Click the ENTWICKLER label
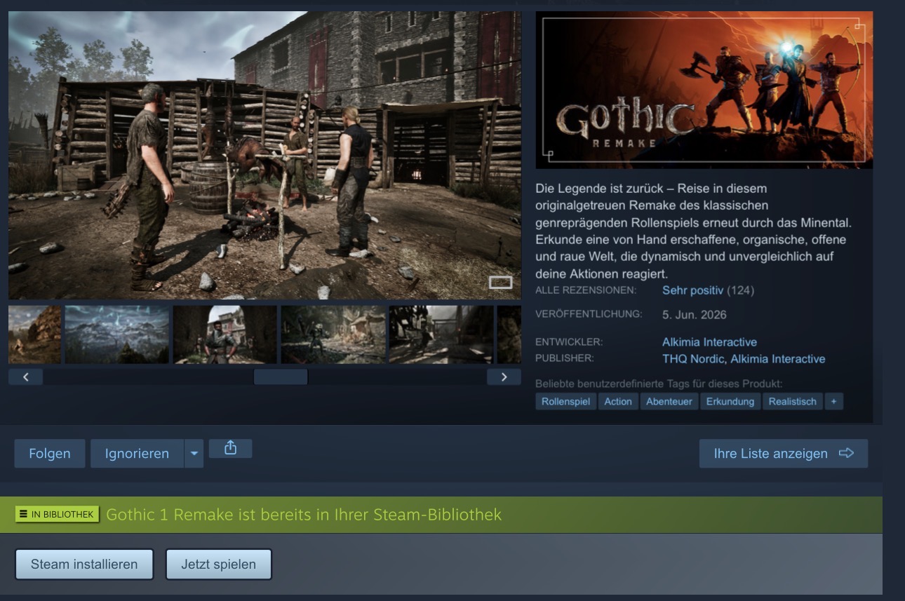The image size is (905, 601). click(569, 342)
